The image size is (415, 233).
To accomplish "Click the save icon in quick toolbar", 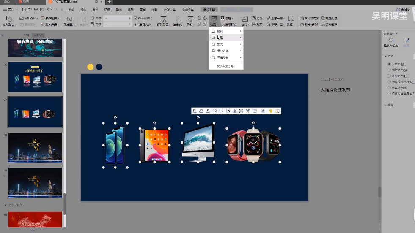I will [24, 10].
